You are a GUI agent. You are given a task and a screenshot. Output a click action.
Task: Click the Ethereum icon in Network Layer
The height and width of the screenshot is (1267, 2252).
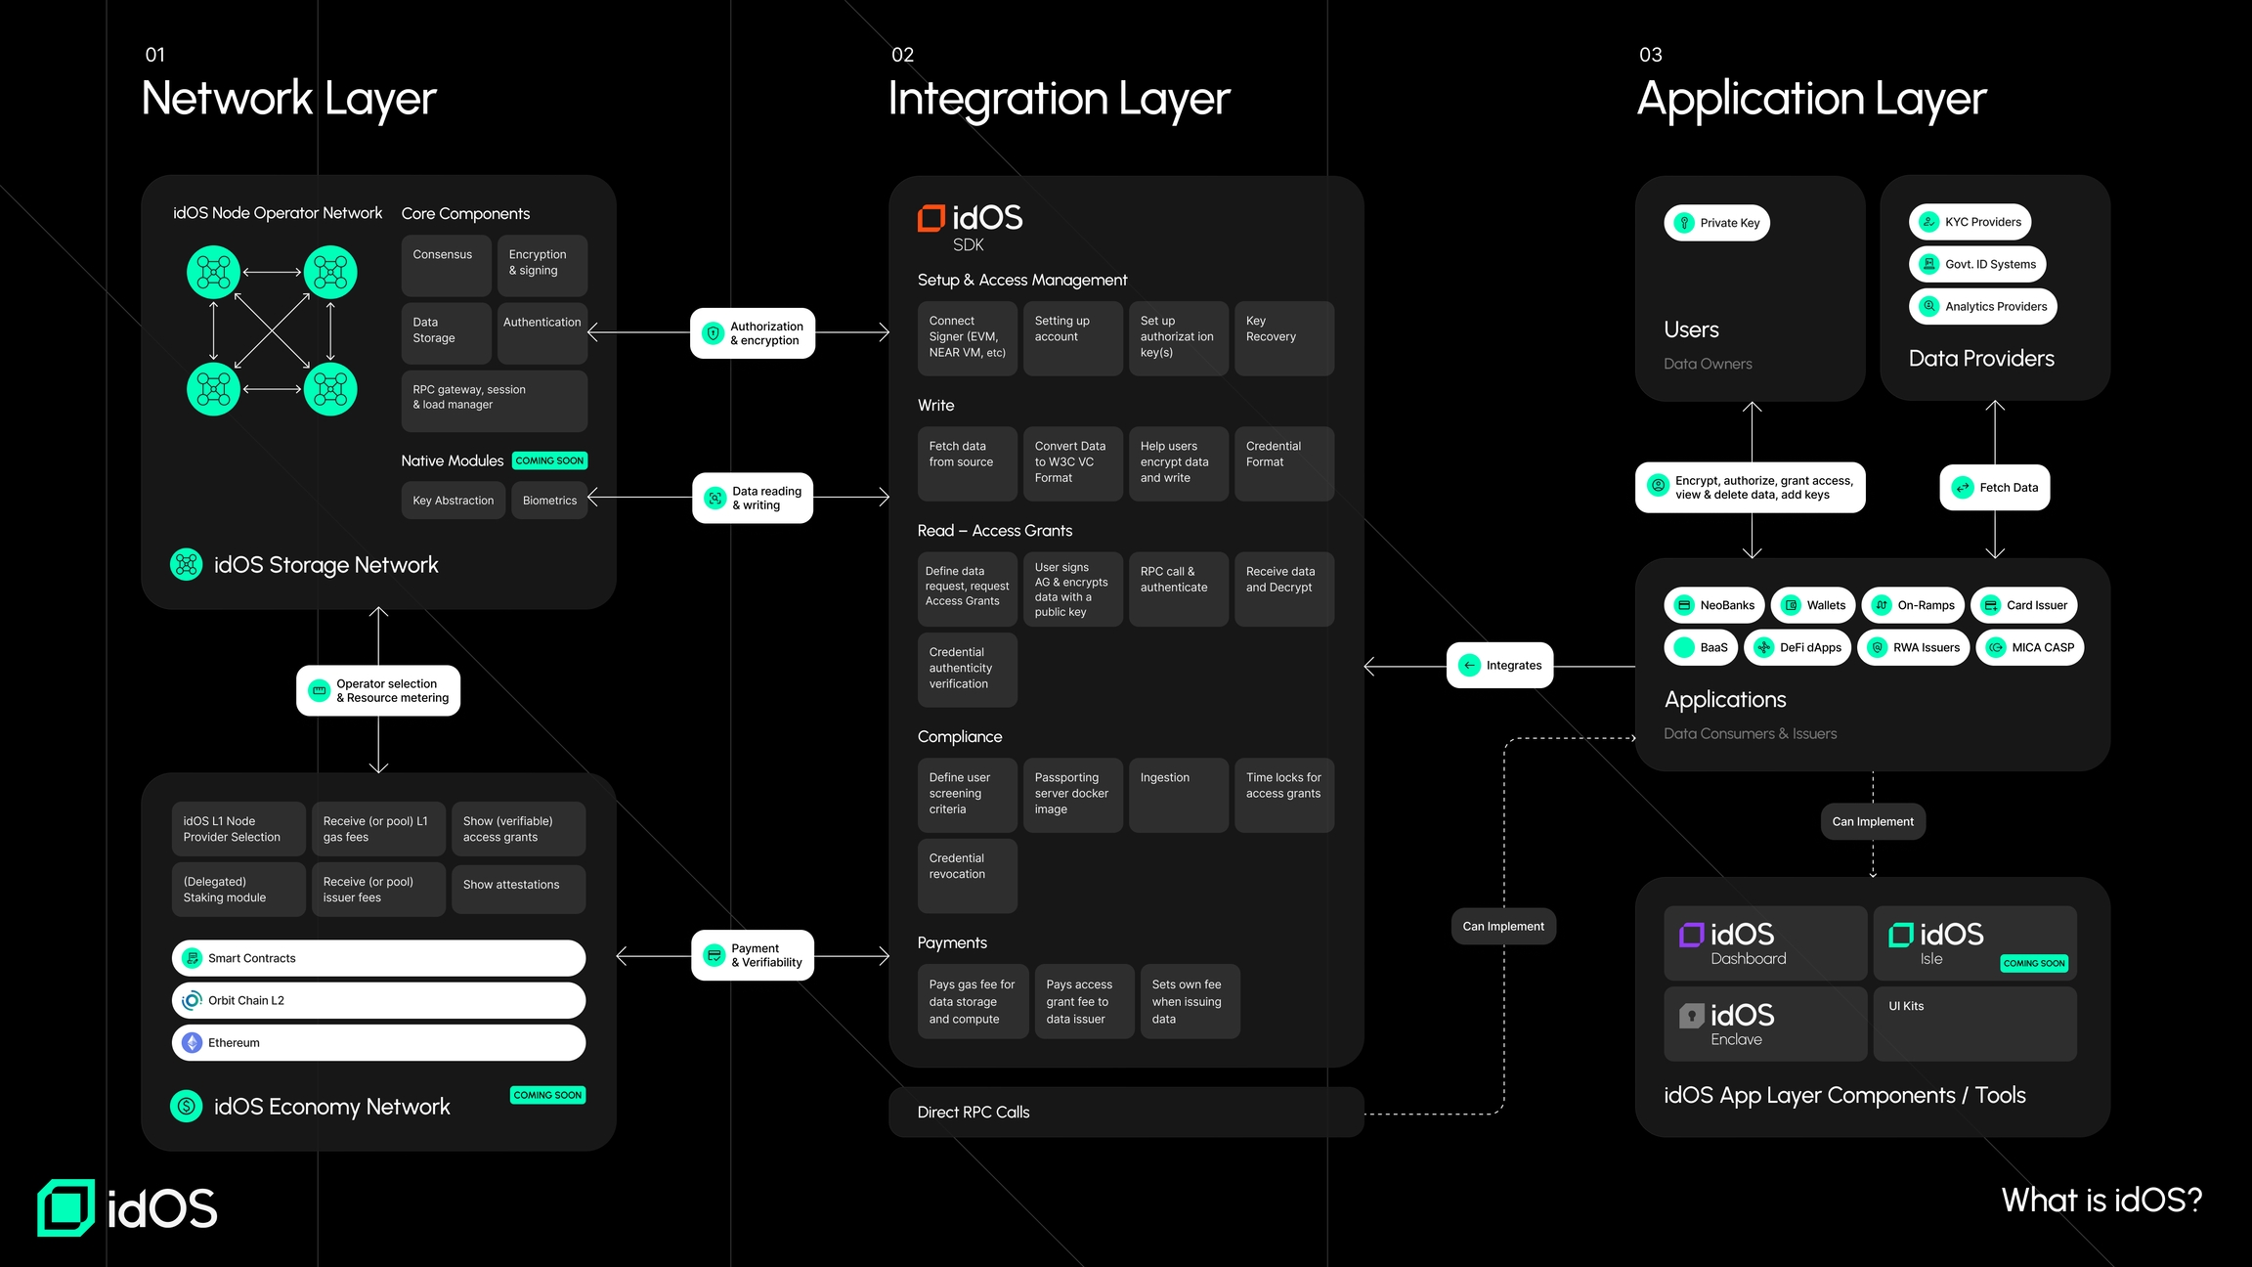(192, 1042)
